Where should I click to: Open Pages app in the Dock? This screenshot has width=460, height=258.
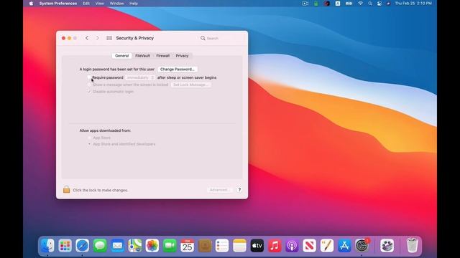(327, 245)
